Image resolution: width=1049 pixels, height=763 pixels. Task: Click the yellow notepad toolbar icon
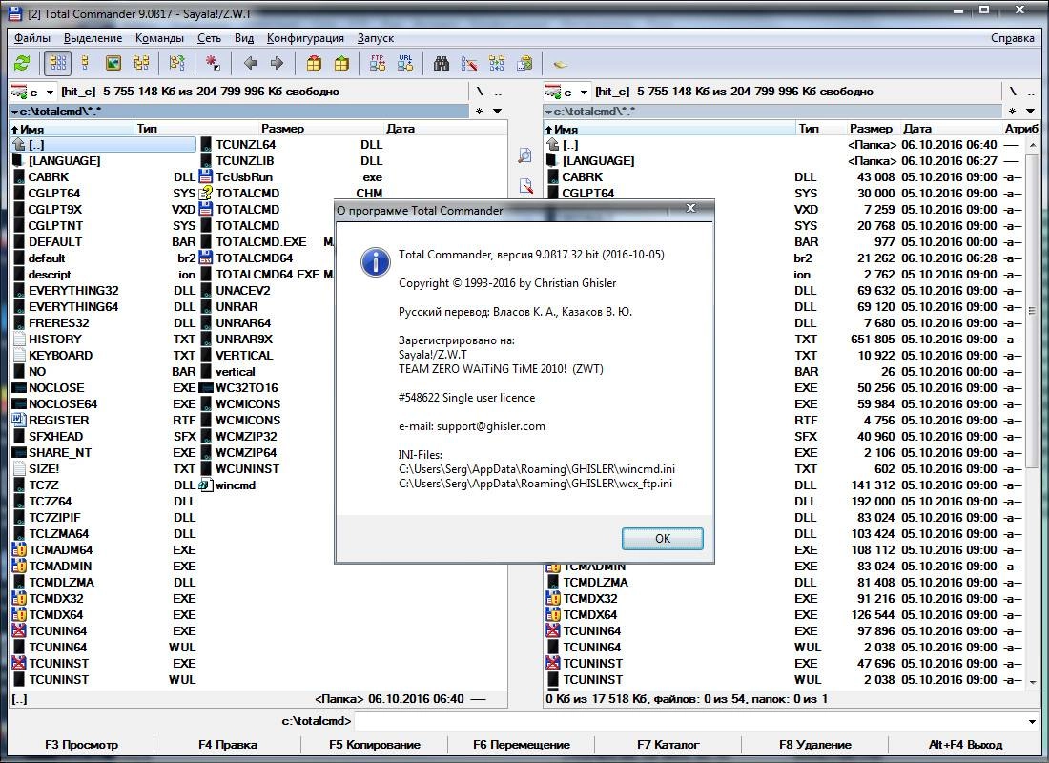point(561,64)
